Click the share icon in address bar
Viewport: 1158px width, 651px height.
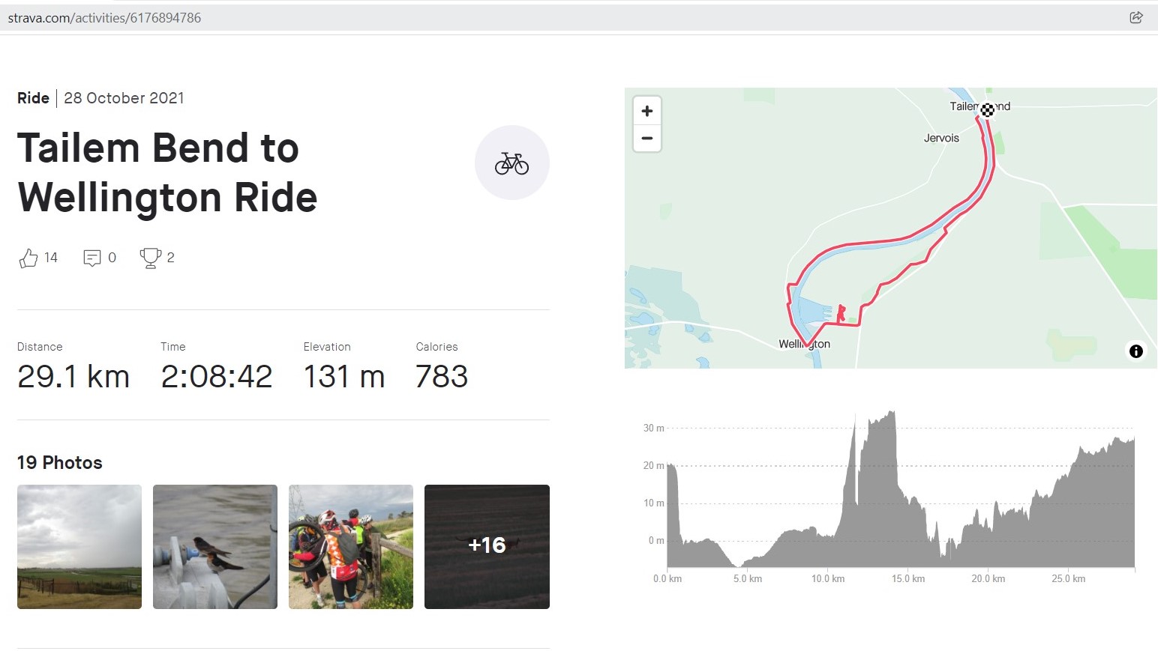click(x=1135, y=17)
